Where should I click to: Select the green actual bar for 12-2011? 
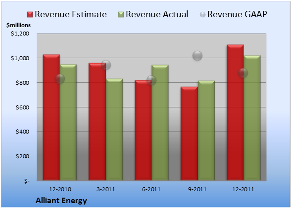point(252,118)
